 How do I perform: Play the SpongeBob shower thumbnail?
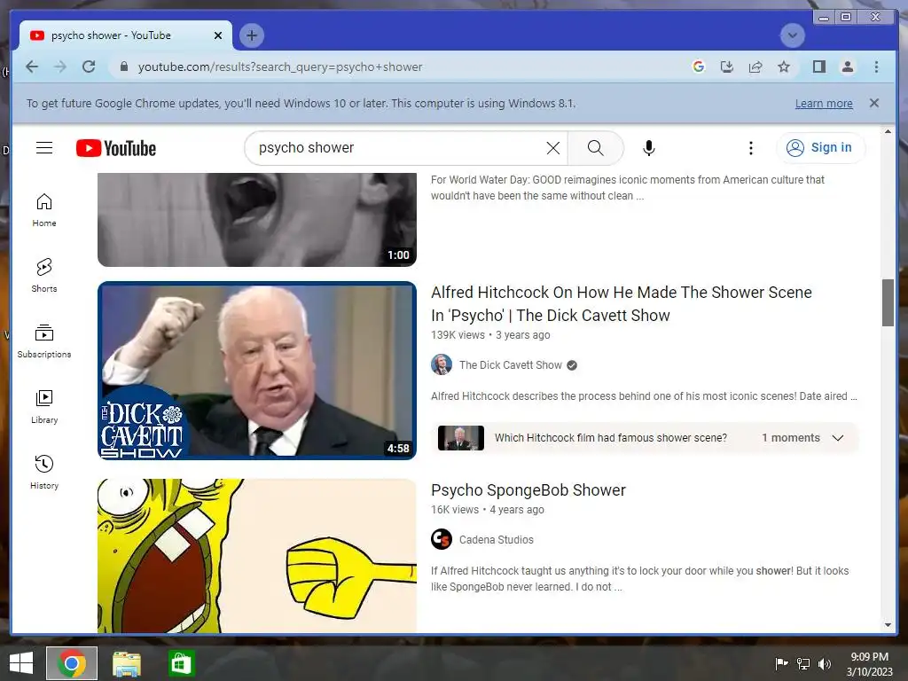(x=256, y=555)
